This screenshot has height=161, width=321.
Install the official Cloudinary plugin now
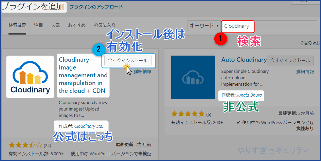click(x=128, y=60)
